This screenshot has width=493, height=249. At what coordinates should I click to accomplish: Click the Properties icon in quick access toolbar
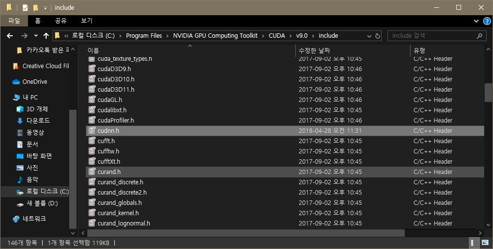pos(25,7)
